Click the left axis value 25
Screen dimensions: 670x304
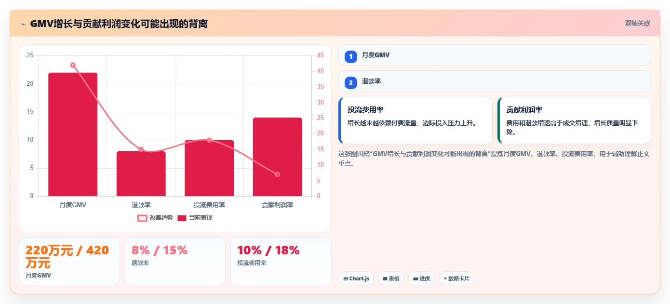(30, 55)
